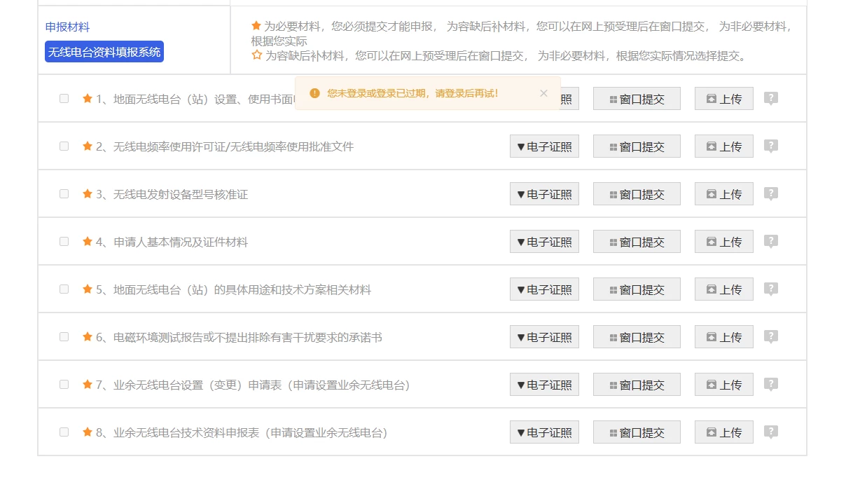Click 窗口提交 for material 6
This screenshot has height=480, width=860.
[636, 336]
